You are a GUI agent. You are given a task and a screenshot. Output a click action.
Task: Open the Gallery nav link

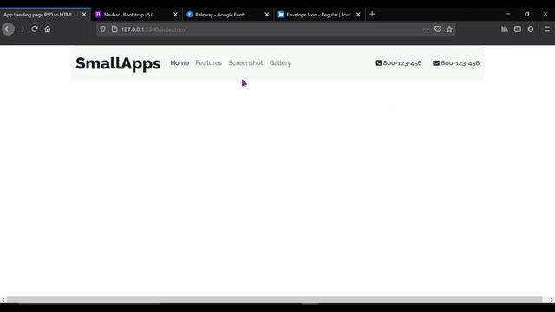point(280,63)
